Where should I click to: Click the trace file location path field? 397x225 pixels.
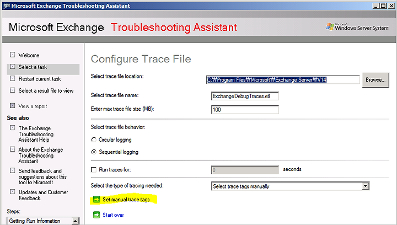283,80
